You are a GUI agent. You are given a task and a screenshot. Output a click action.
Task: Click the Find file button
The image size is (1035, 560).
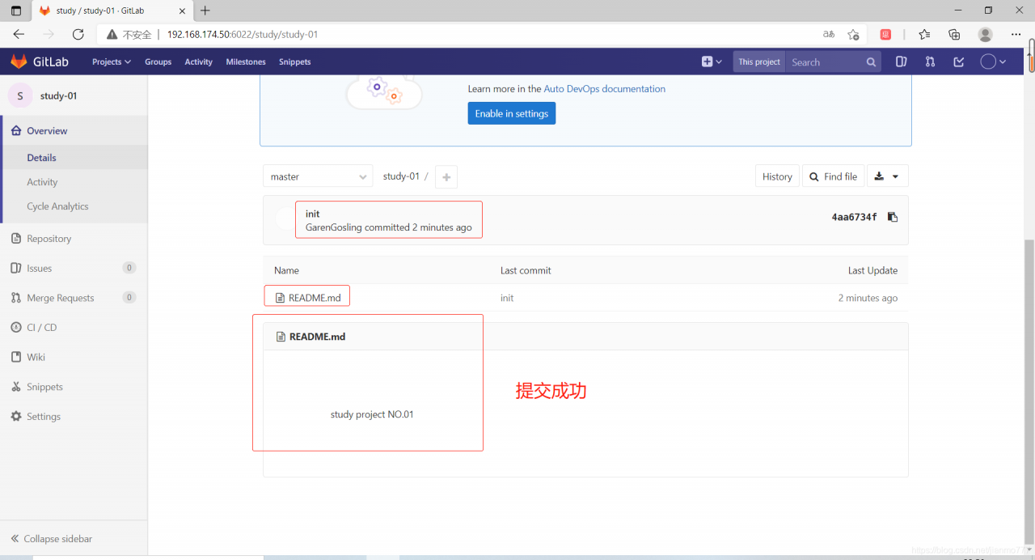click(833, 176)
